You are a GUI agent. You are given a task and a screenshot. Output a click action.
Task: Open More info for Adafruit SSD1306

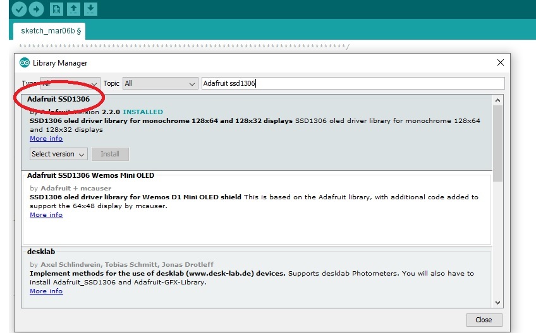pos(46,139)
